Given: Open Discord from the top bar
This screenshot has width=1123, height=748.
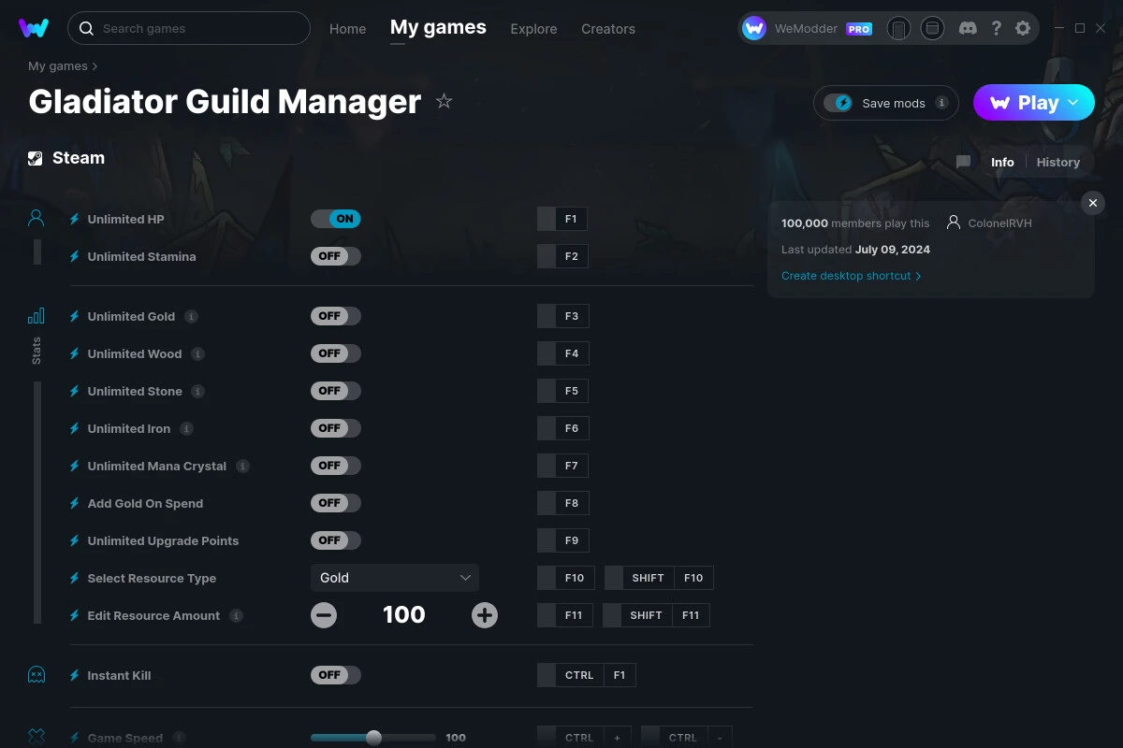Looking at the screenshot, I should pyautogui.click(x=968, y=28).
